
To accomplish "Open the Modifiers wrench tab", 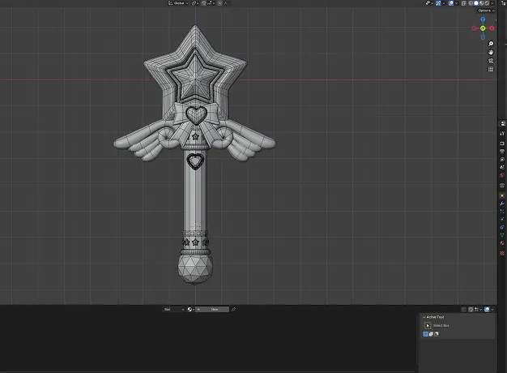I will pyautogui.click(x=502, y=204).
